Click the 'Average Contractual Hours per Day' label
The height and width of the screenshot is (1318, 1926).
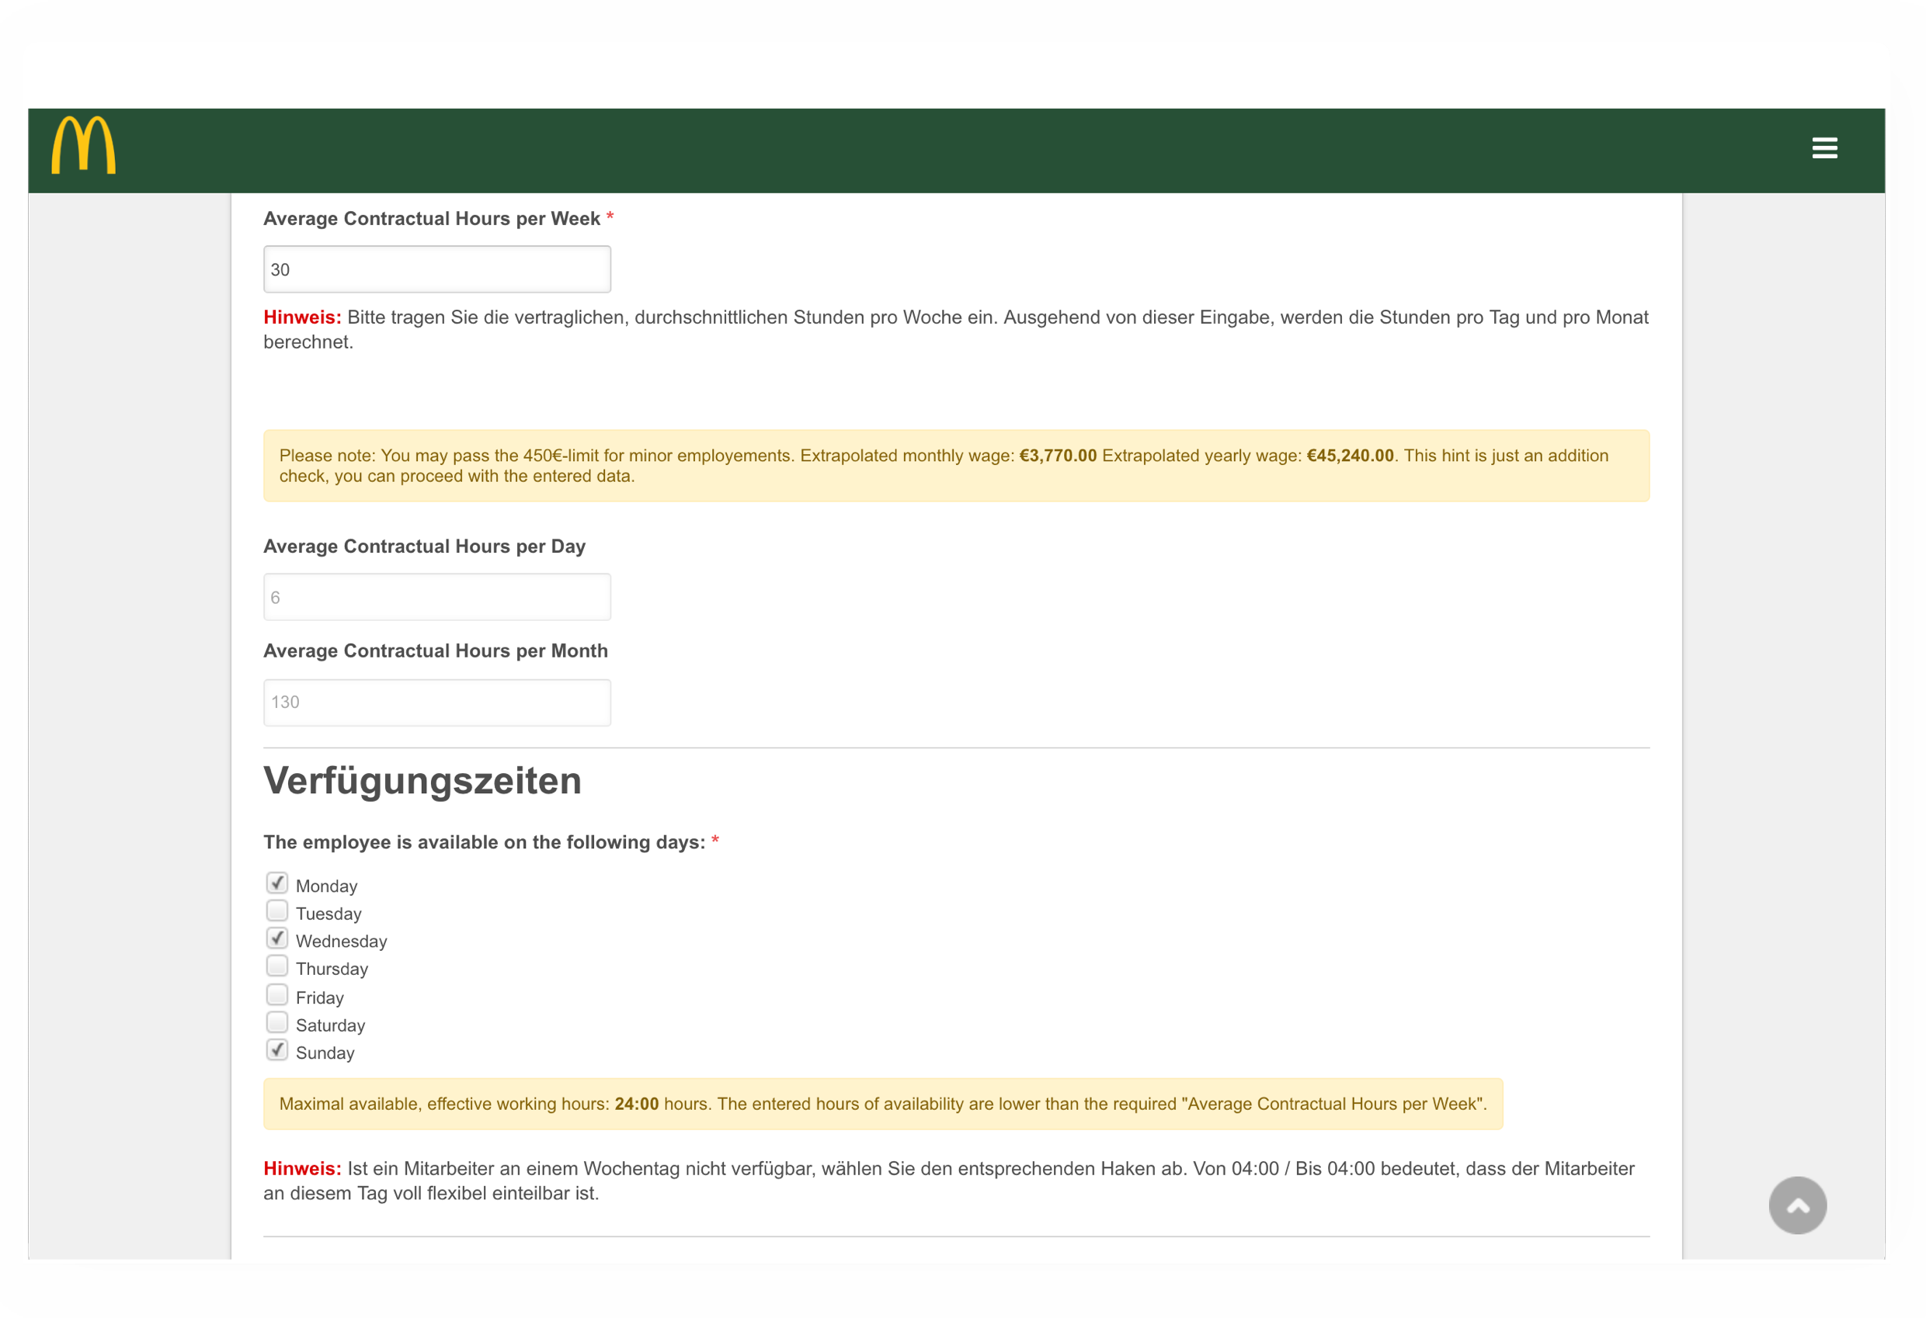pyautogui.click(x=424, y=546)
